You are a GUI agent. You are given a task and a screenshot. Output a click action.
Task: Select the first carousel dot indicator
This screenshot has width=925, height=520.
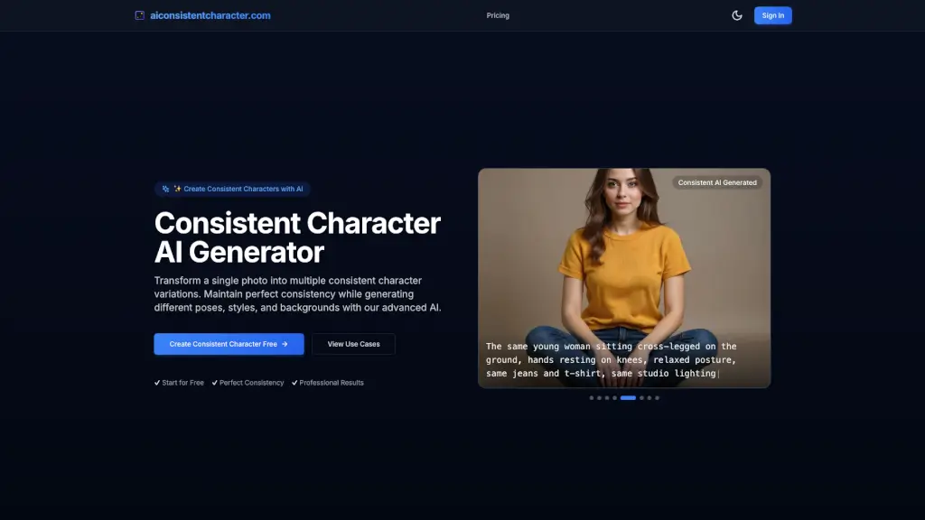[592, 397]
